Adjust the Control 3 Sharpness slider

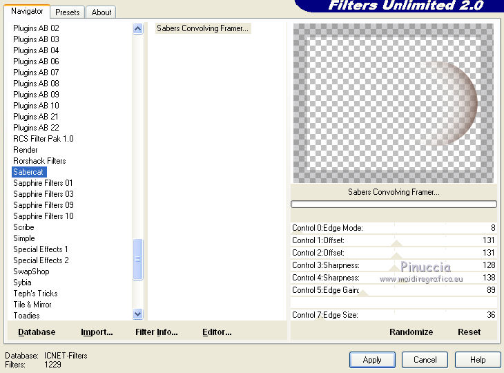click(394, 265)
